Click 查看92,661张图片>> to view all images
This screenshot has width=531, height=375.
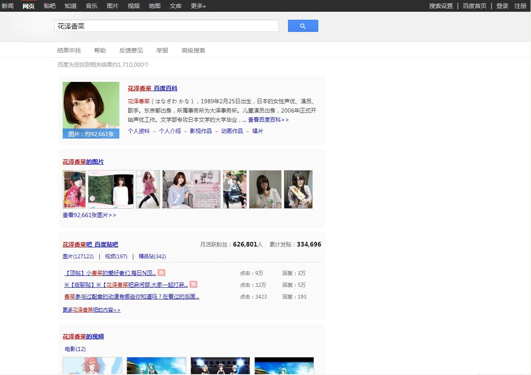[x=89, y=215]
